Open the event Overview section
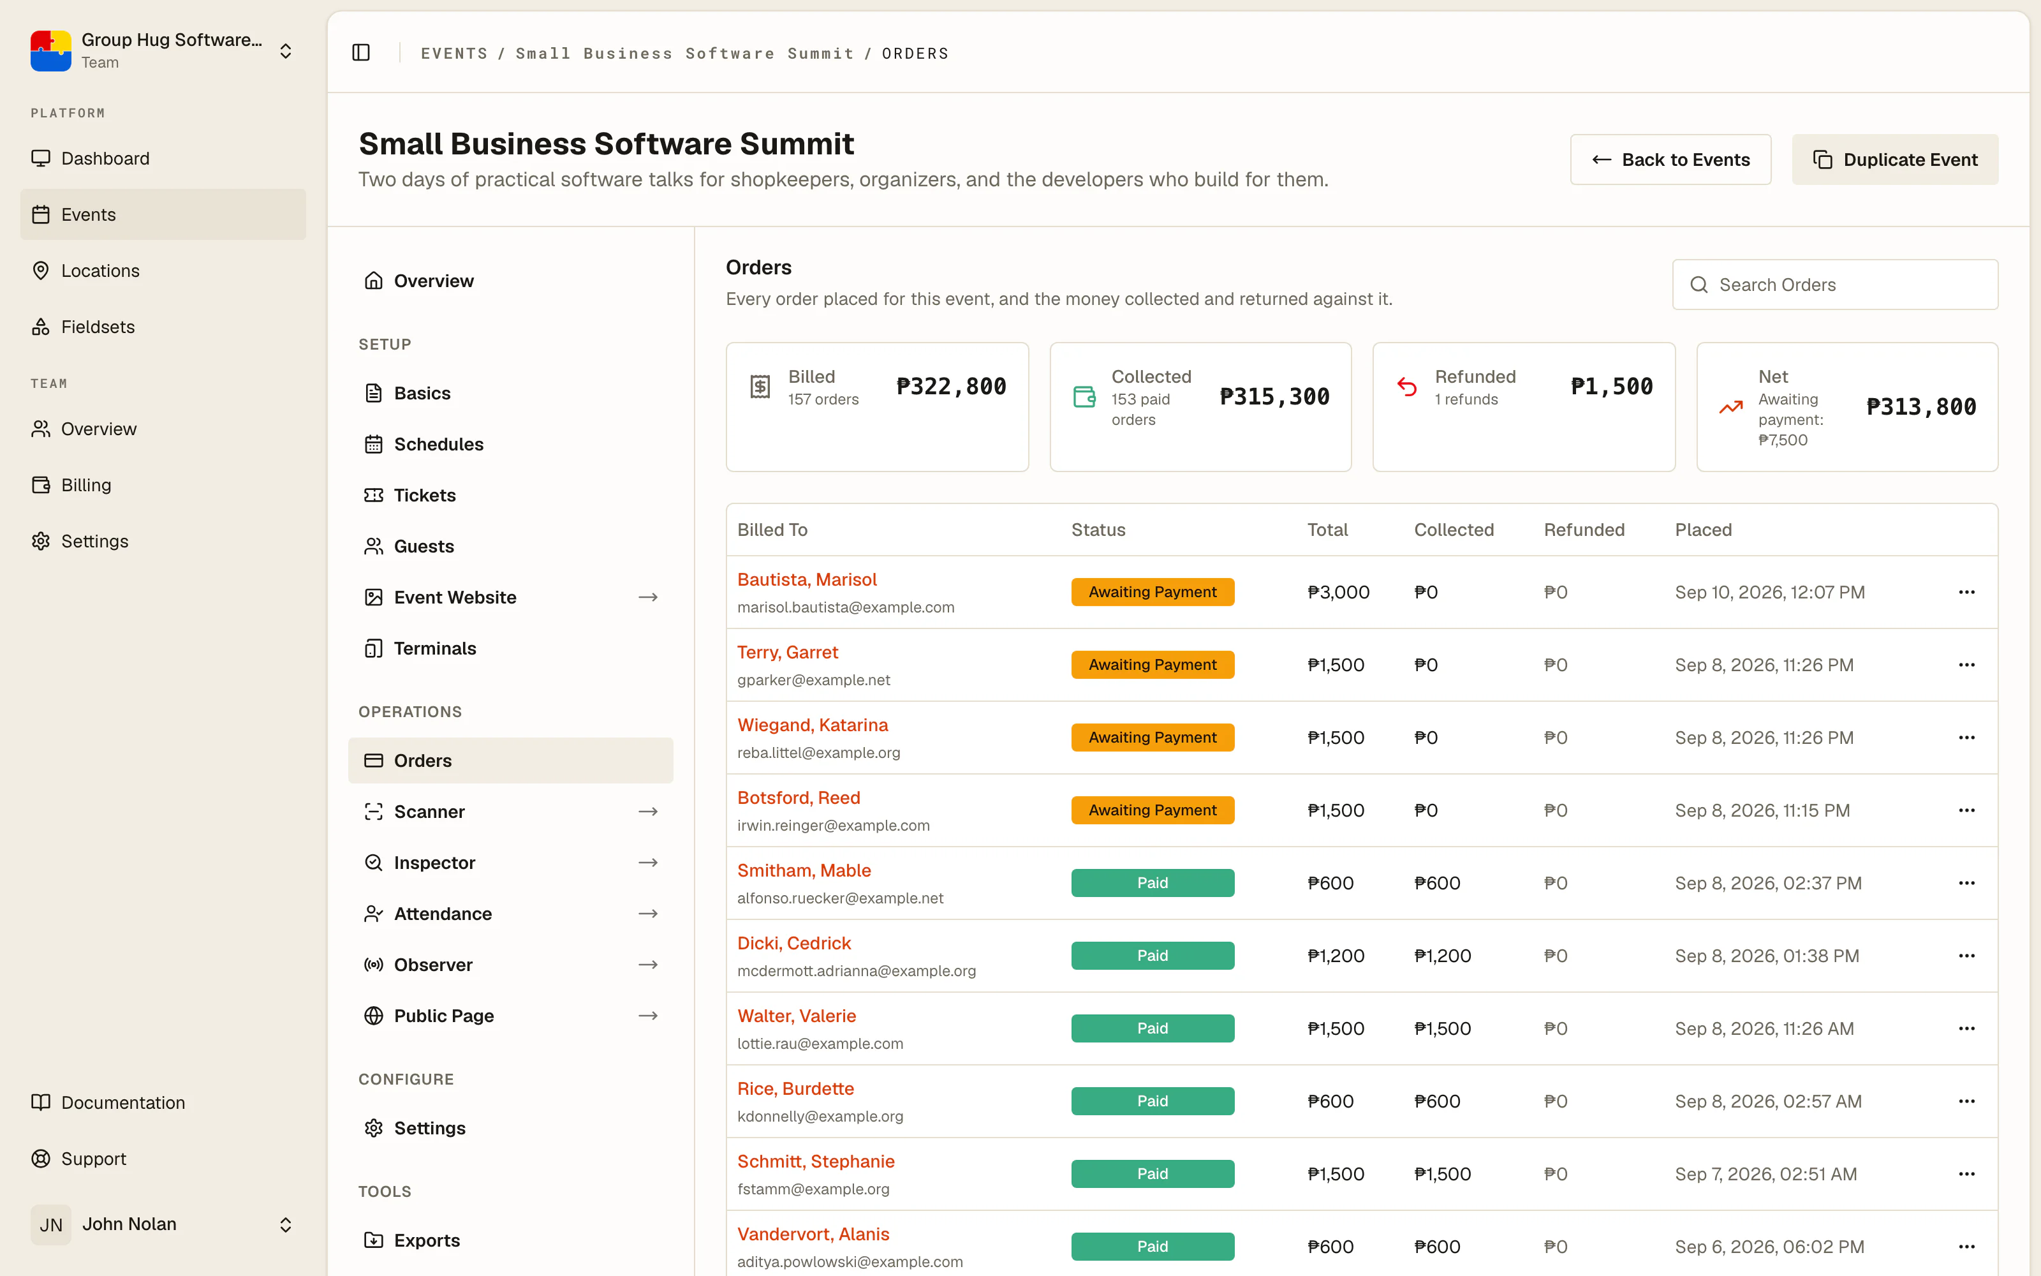 pyautogui.click(x=510, y=281)
